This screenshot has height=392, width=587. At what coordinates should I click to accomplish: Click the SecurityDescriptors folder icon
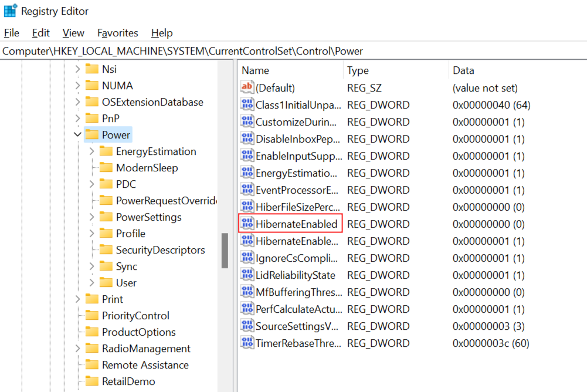pyautogui.click(x=106, y=250)
